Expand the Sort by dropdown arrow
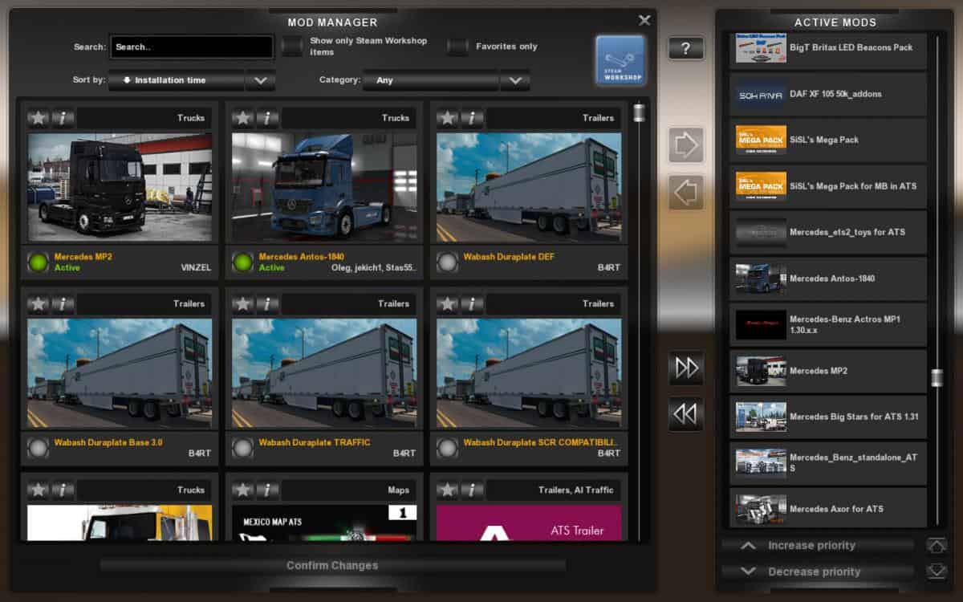This screenshot has width=963, height=602. (x=260, y=80)
